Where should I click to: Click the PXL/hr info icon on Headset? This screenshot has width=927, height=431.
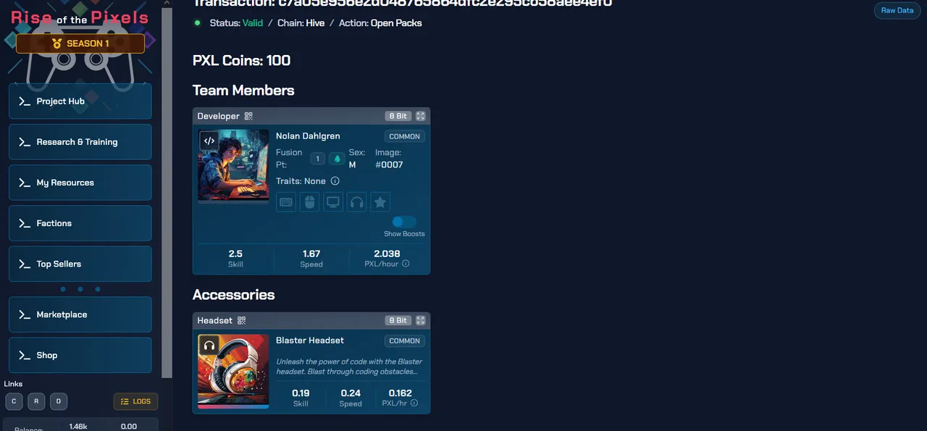(x=414, y=403)
